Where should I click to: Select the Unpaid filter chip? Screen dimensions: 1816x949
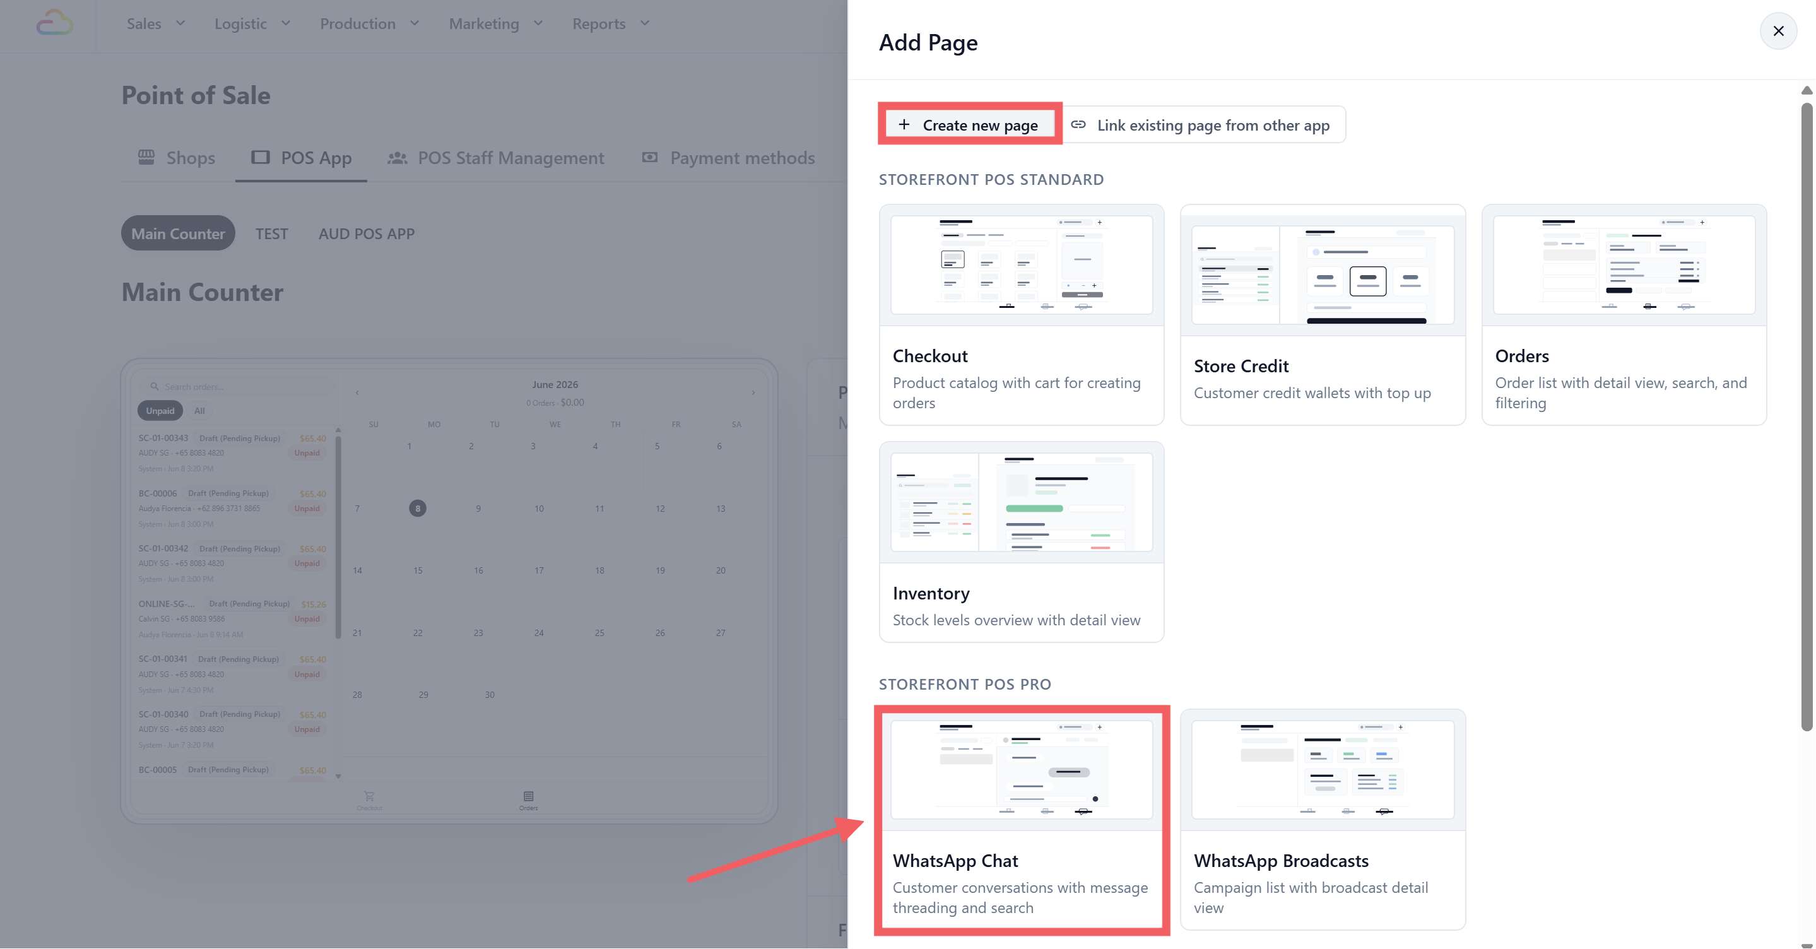point(160,411)
